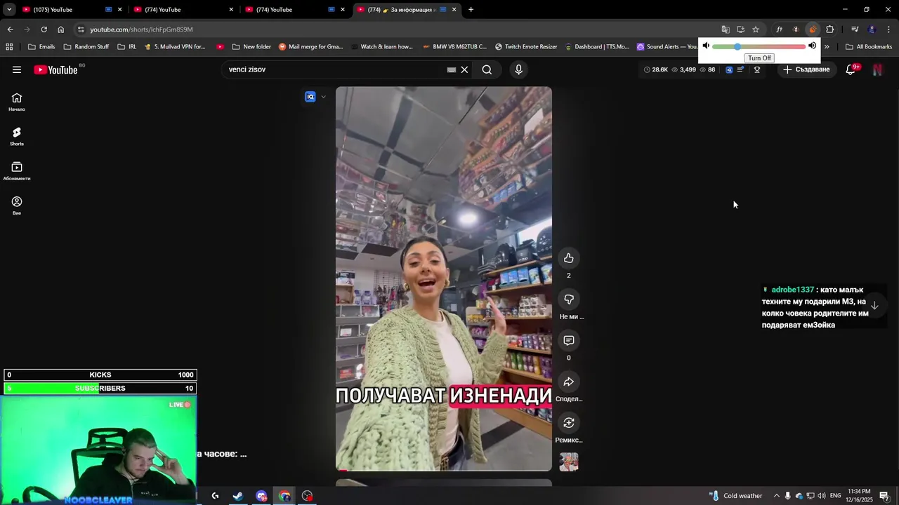The width and height of the screenshot is (899, 505).
Task: Click the browser home button
Action: [x=61, y=29]
